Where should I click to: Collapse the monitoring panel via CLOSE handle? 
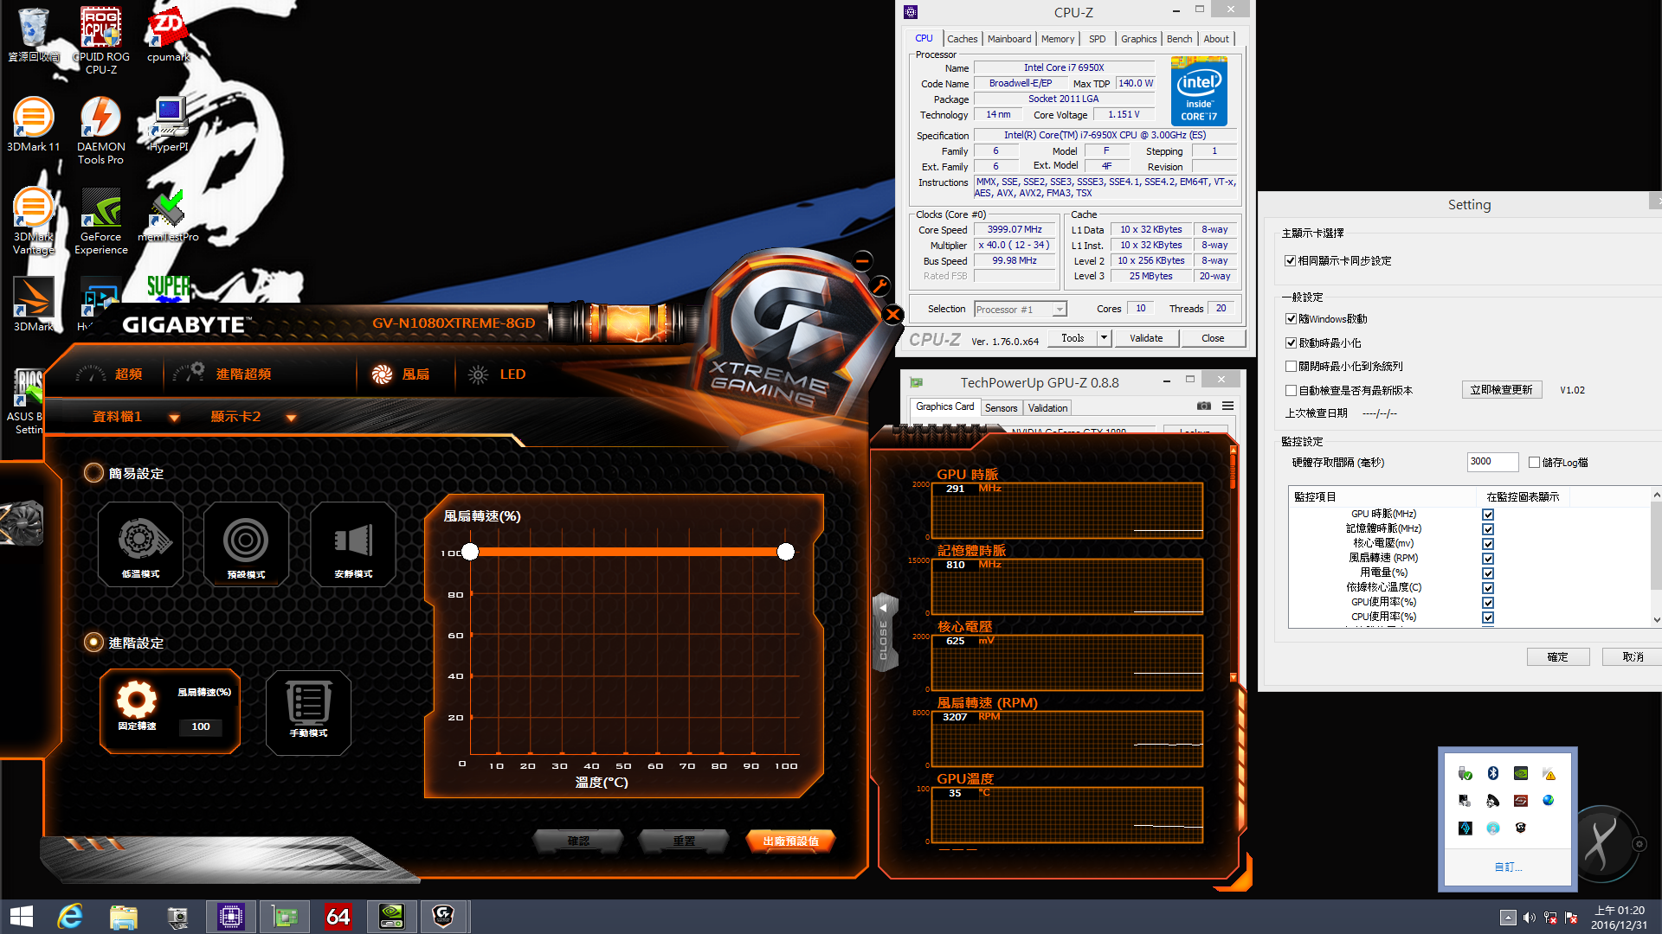884,631
